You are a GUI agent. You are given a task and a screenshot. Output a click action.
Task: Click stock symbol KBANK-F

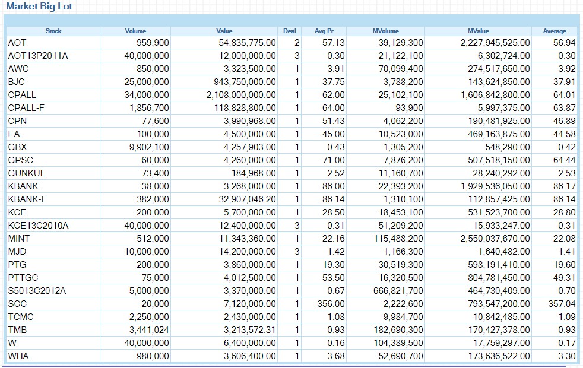tap(27, 199)
